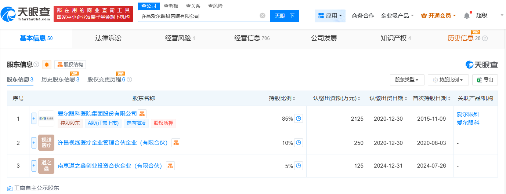506x194 pixels.
Task: Clear the search box text
Action: point(263,16)
